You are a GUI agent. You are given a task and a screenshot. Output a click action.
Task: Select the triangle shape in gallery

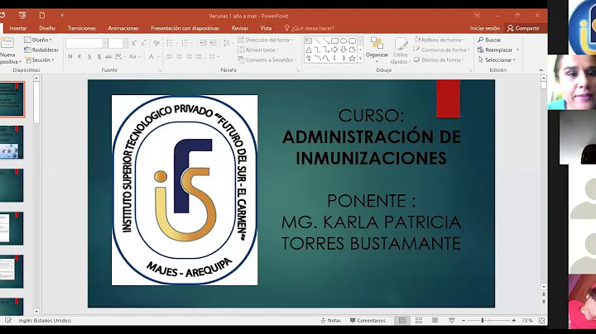click(x=309, y=50)
